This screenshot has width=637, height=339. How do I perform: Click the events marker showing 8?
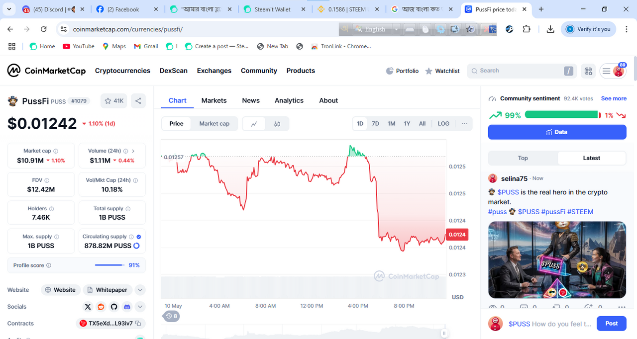[x=172, y=316]
